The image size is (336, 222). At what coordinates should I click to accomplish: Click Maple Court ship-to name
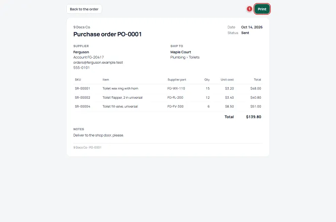[180, 52]
